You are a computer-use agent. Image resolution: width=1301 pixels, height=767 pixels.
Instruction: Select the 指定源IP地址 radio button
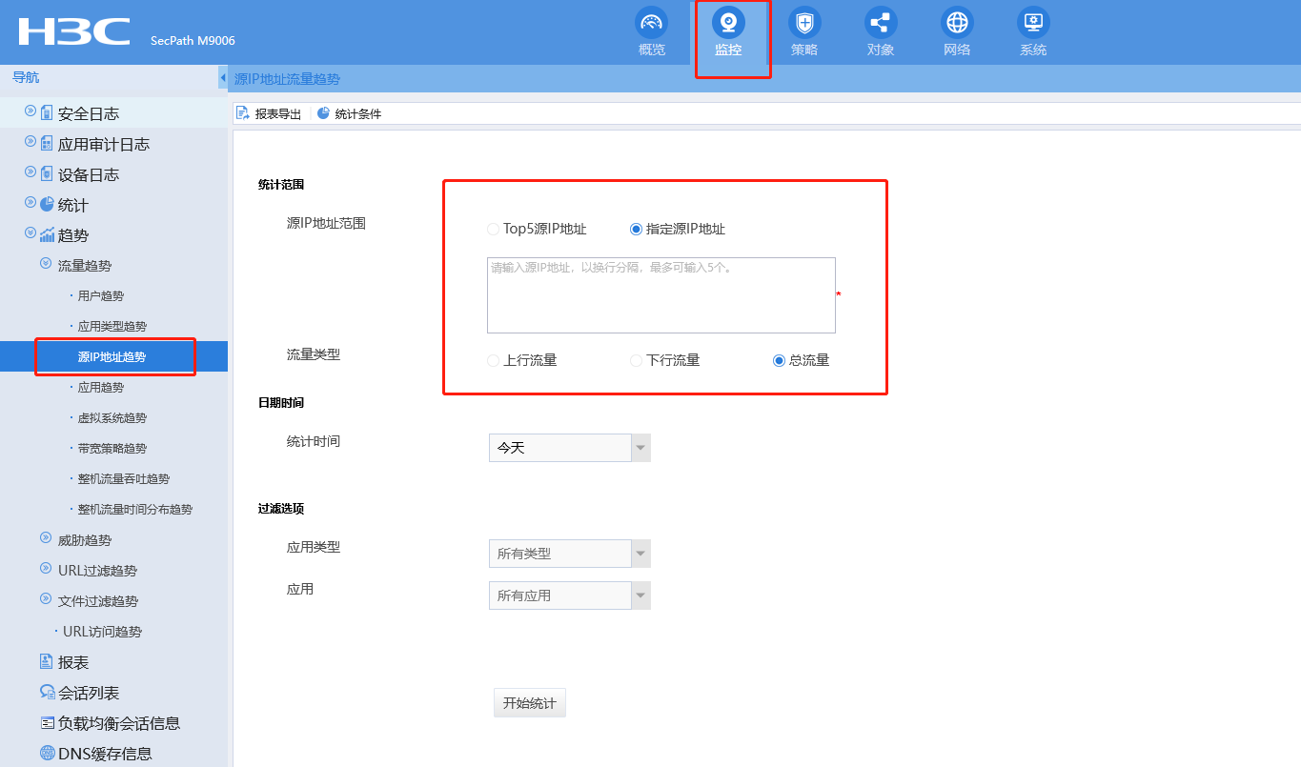tap(636, 229)
